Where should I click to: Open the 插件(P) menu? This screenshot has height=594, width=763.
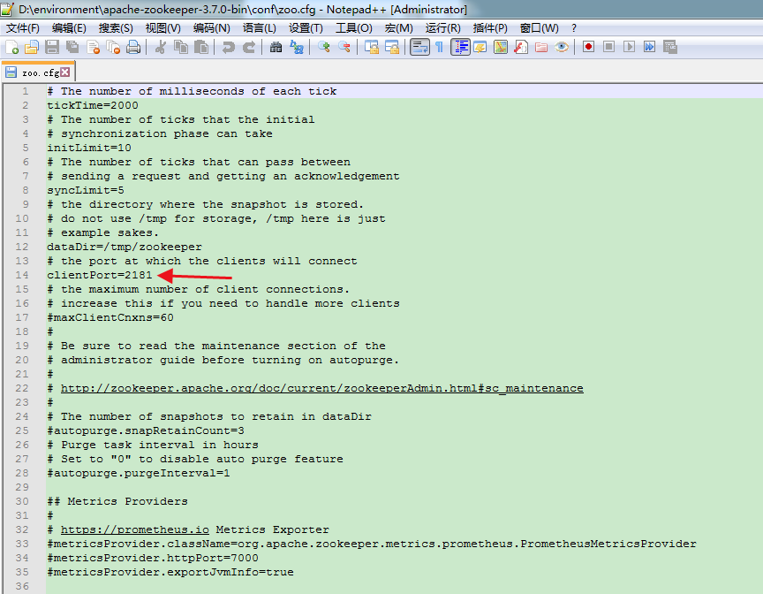(490, 28)
